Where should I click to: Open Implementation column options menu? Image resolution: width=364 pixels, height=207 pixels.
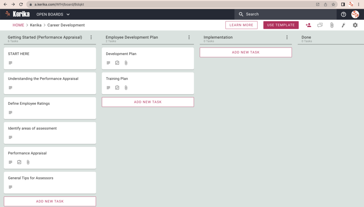point(287,37)
